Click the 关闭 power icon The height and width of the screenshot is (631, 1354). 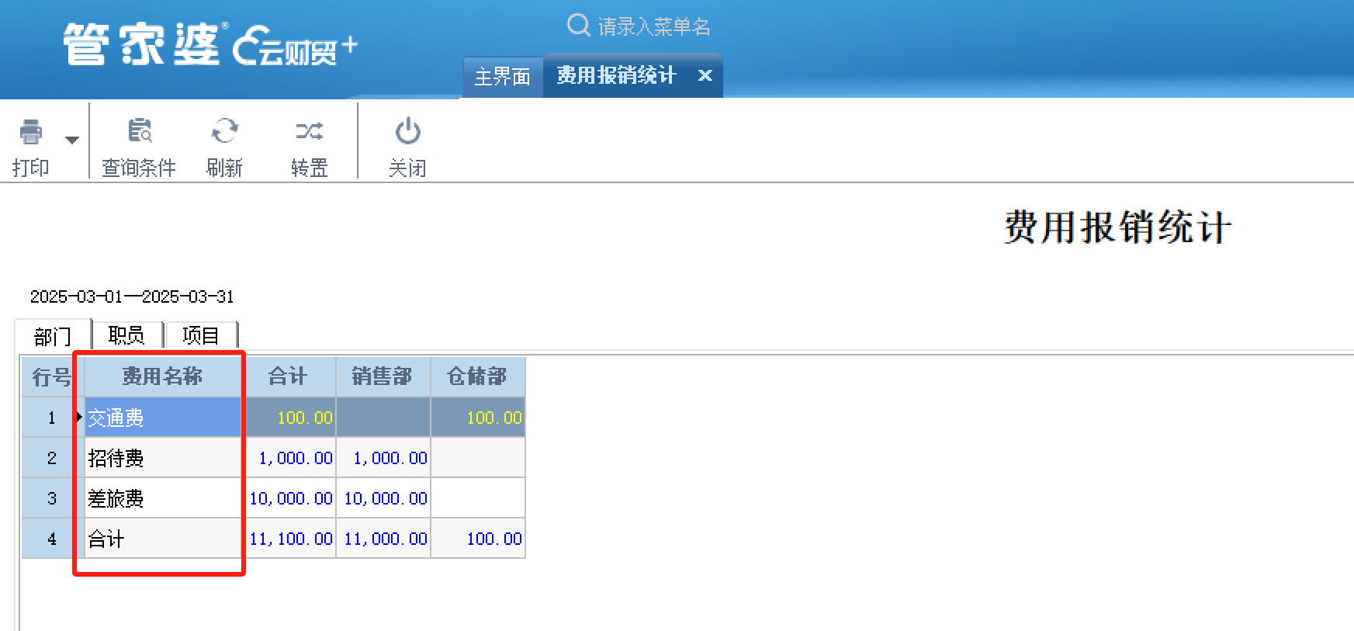coord(407,131)
